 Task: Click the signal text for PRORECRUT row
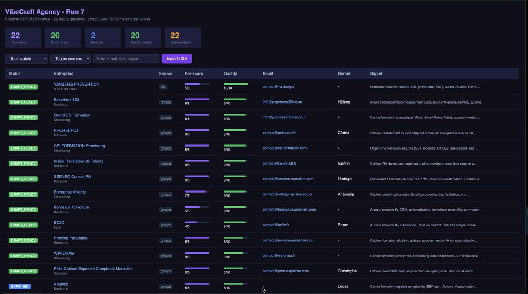423,133
